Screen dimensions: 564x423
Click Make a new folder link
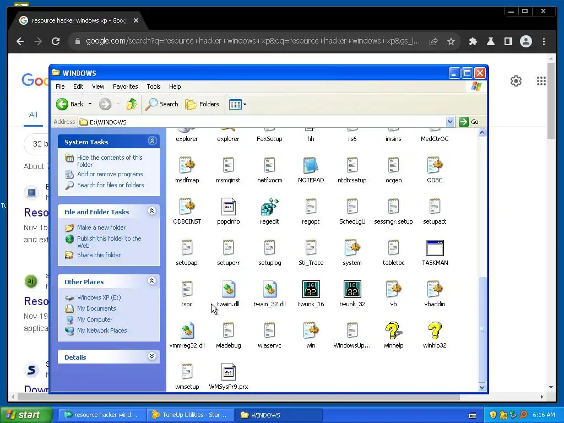click(101, 227)
